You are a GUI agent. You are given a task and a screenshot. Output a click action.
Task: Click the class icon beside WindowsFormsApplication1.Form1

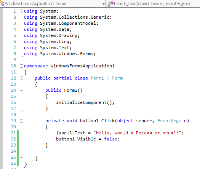2,3
